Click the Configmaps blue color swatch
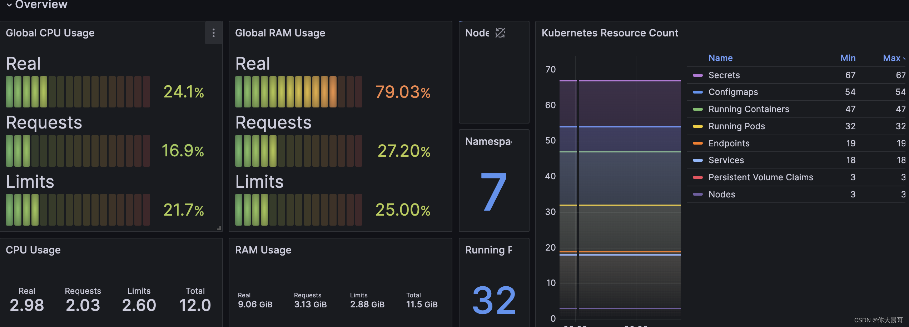Screen dimensions: 909x327 pyautogui.click(x=697, y=92)
